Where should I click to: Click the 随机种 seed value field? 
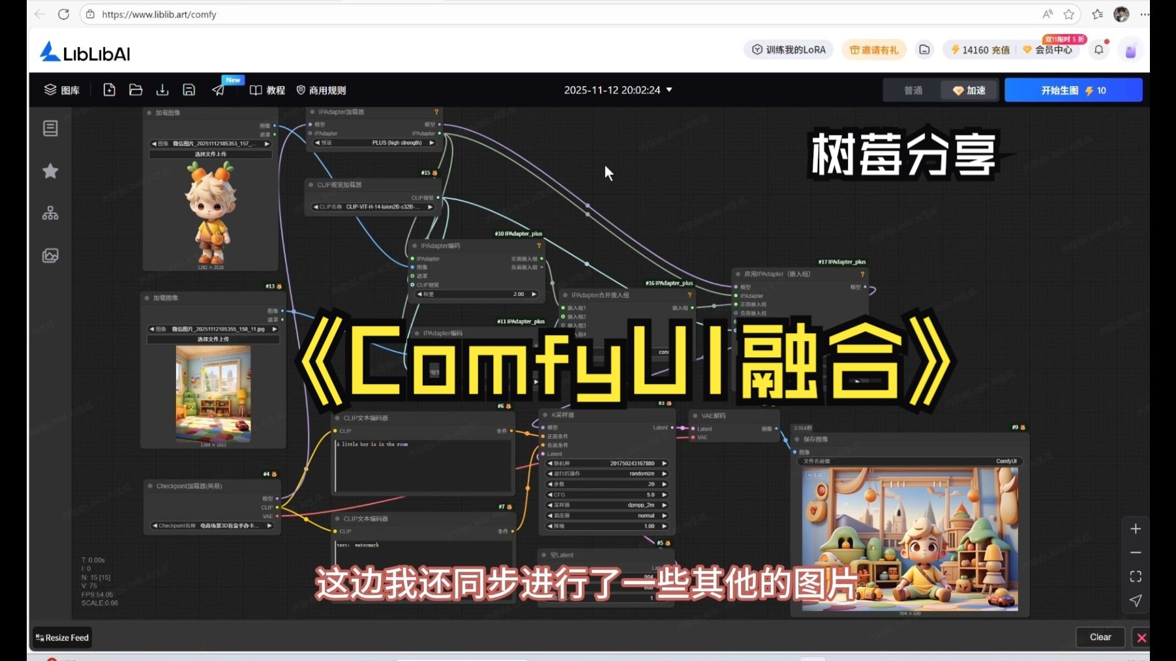(x=607, y=463)
